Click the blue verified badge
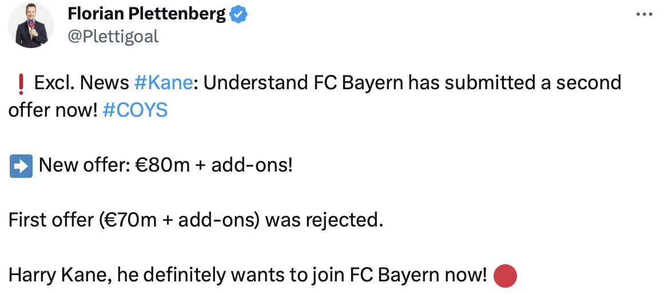 tap(237, 14)
